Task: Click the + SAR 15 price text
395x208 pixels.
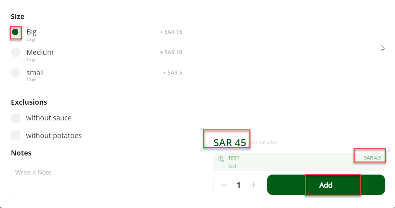Action: [x=171, y=32]
